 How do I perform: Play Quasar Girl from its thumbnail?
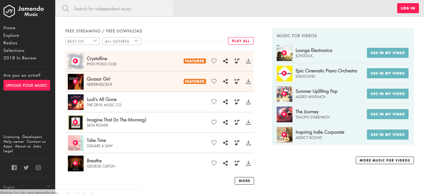(x=75, y=81)
